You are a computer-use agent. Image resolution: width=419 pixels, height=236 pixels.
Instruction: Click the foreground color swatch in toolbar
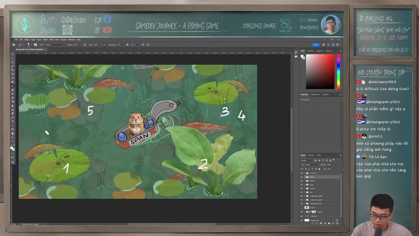[x=11, y=148]
